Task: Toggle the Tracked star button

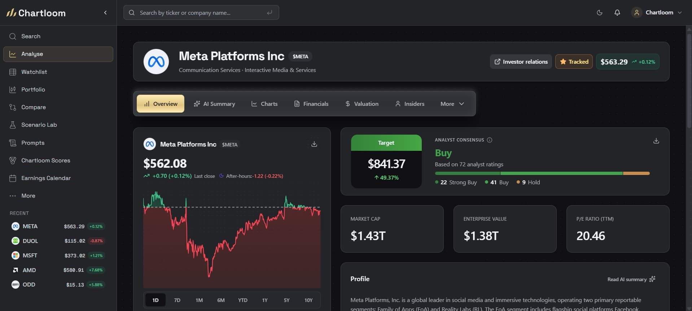Action: (x=574, y=62)
